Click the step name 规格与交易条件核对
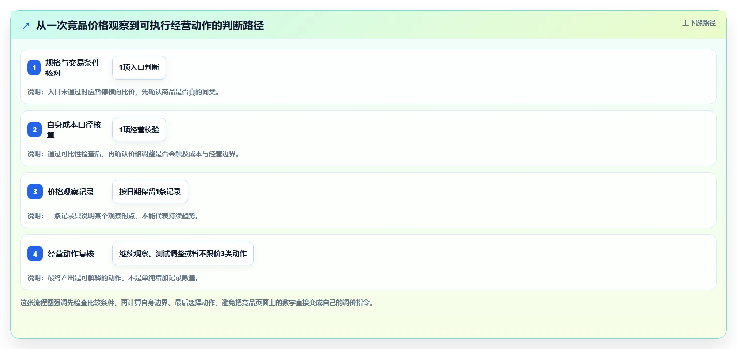Viewport: 737px width, 349px height. (x=72, y=68)
